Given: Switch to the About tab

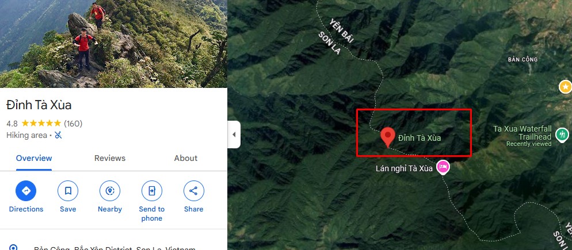Looking at the screenshot, I should click(186, 158).
